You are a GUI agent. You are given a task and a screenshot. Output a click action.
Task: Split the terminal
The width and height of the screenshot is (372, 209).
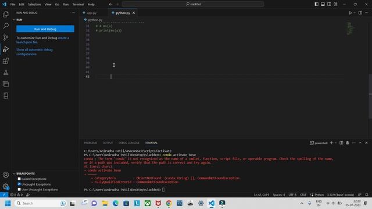click(x=341, y=143)
